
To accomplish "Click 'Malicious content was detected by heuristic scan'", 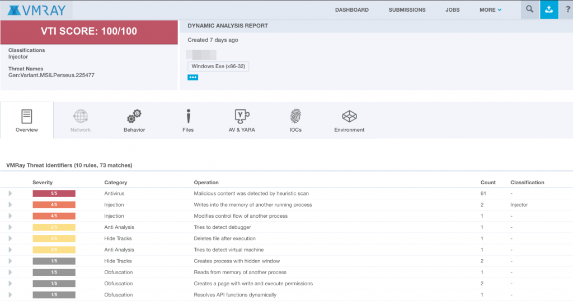I will [251, 193].
